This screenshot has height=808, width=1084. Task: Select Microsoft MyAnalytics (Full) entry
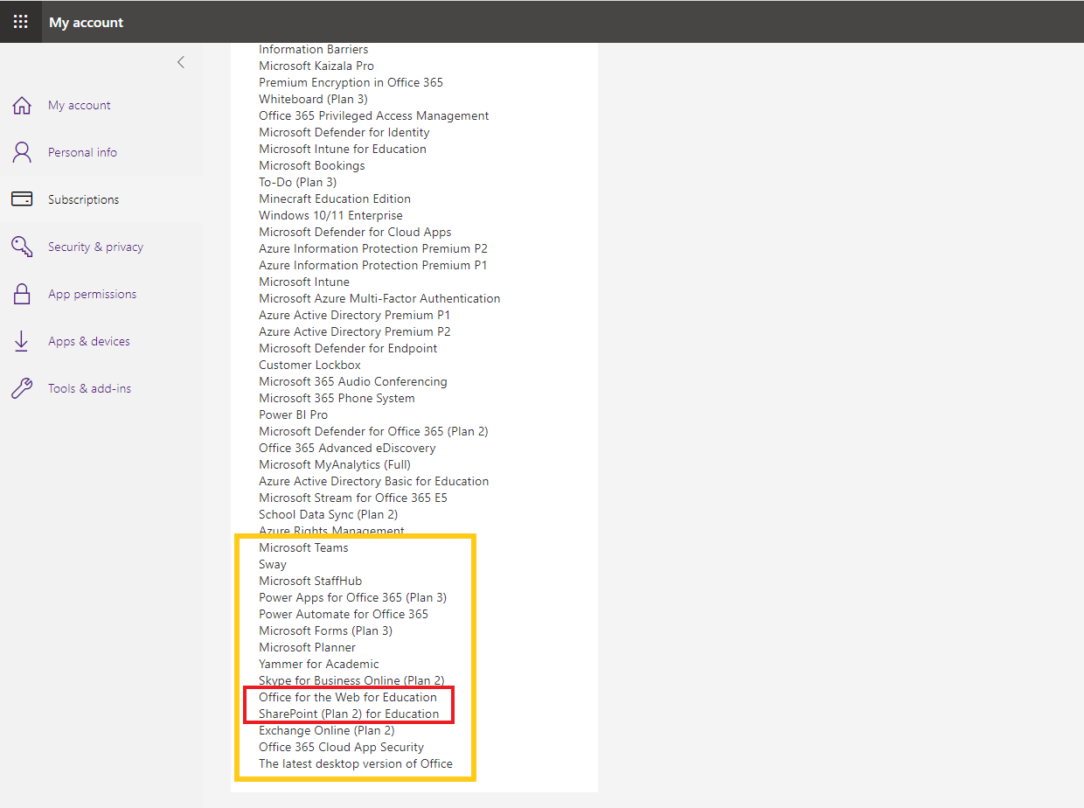point(335,464)
